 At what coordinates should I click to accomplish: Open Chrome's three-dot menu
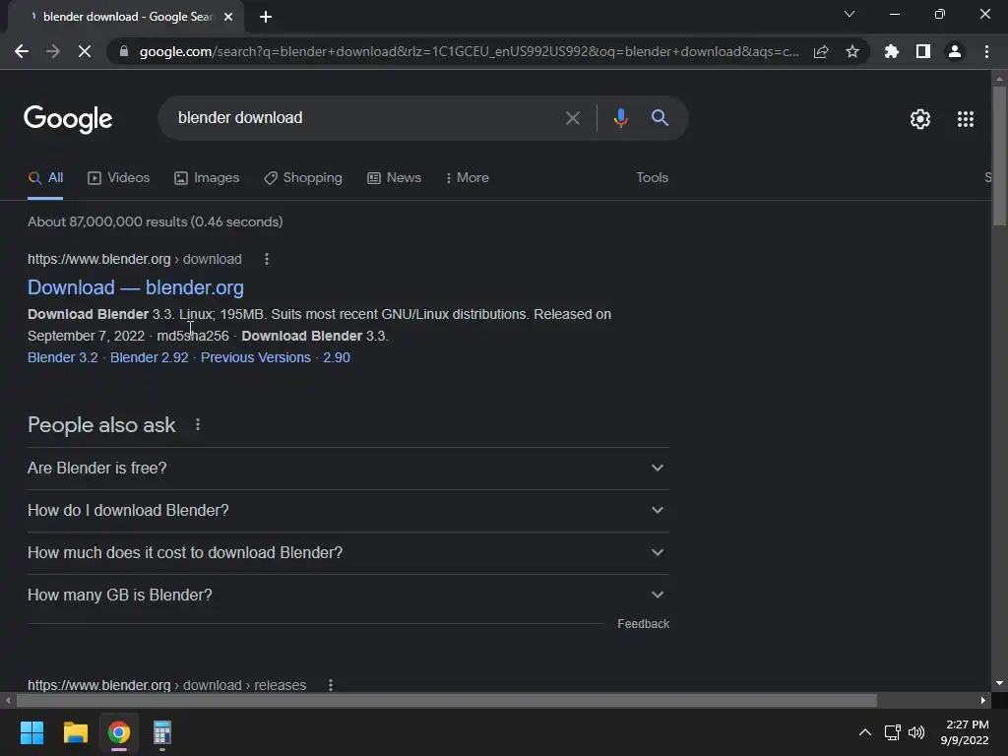coord(986,51)
